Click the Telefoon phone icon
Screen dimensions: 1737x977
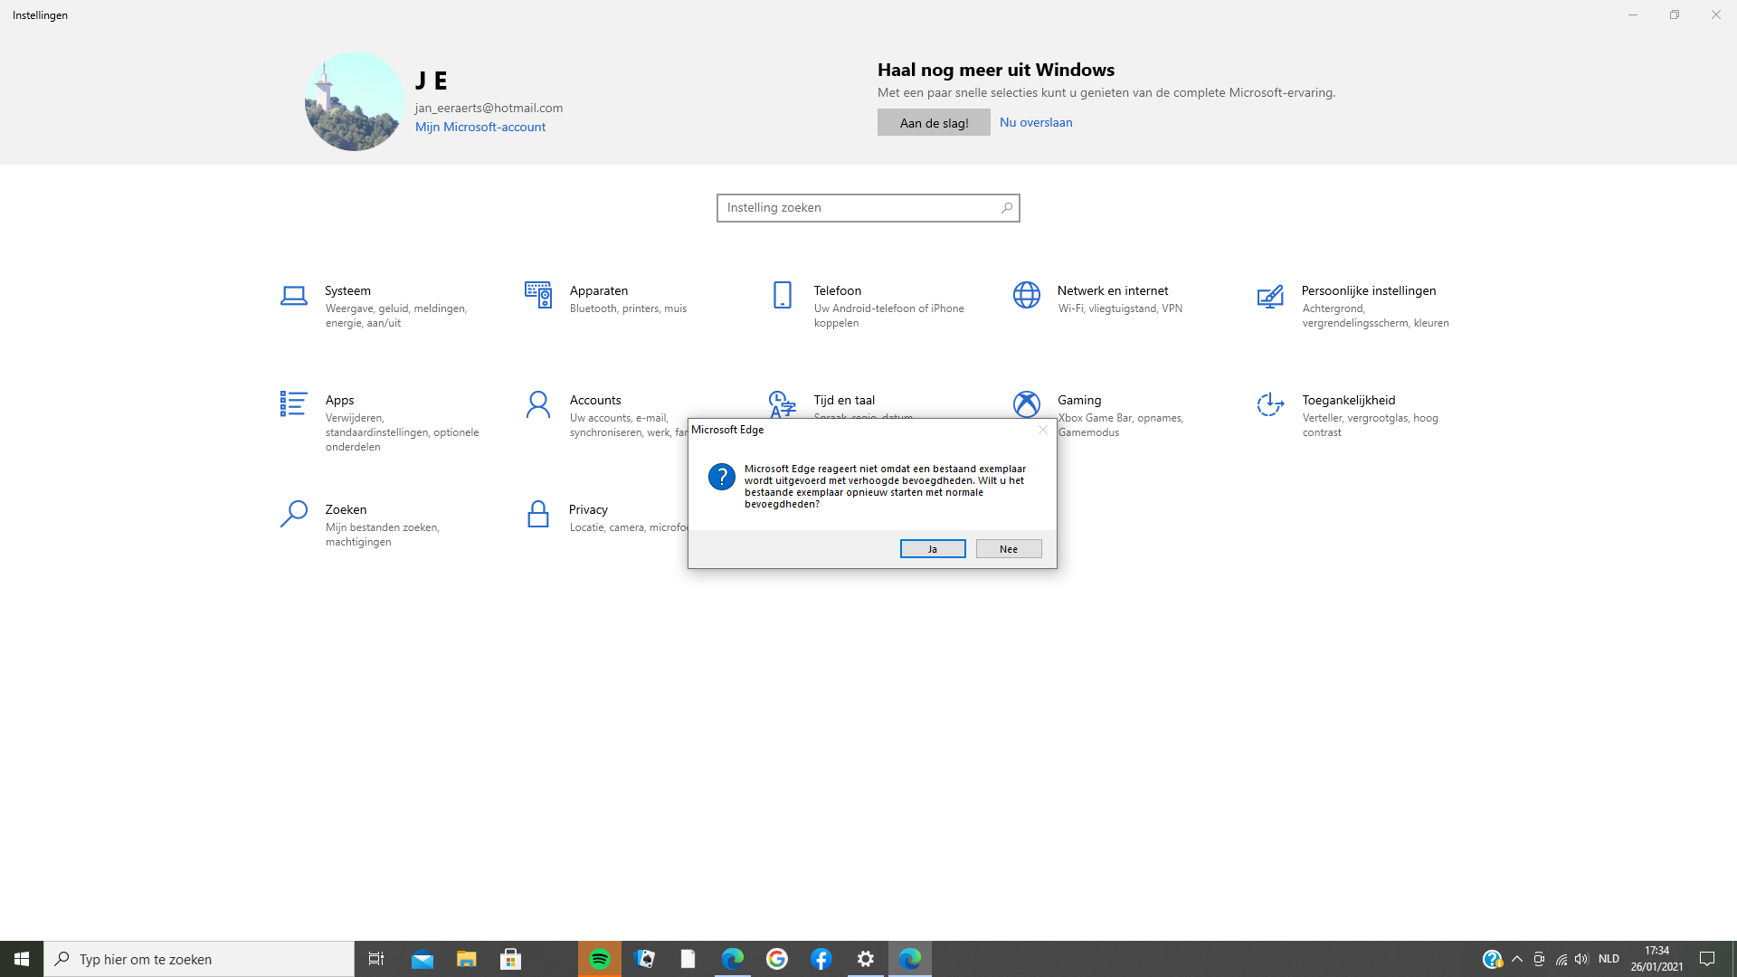coord(783,295)
